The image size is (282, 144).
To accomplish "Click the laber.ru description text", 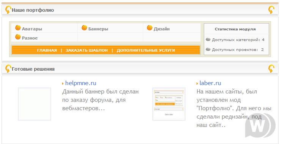I will pyautogui.click(x=234, y=108).
